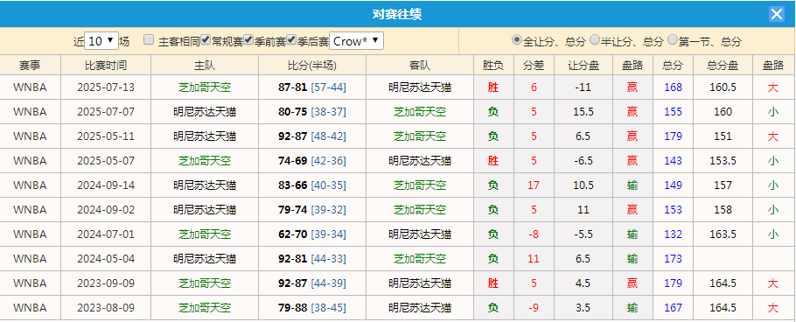Select the date cell 2025-07-13
Viewport: 796px width, 322px height.
106,87
